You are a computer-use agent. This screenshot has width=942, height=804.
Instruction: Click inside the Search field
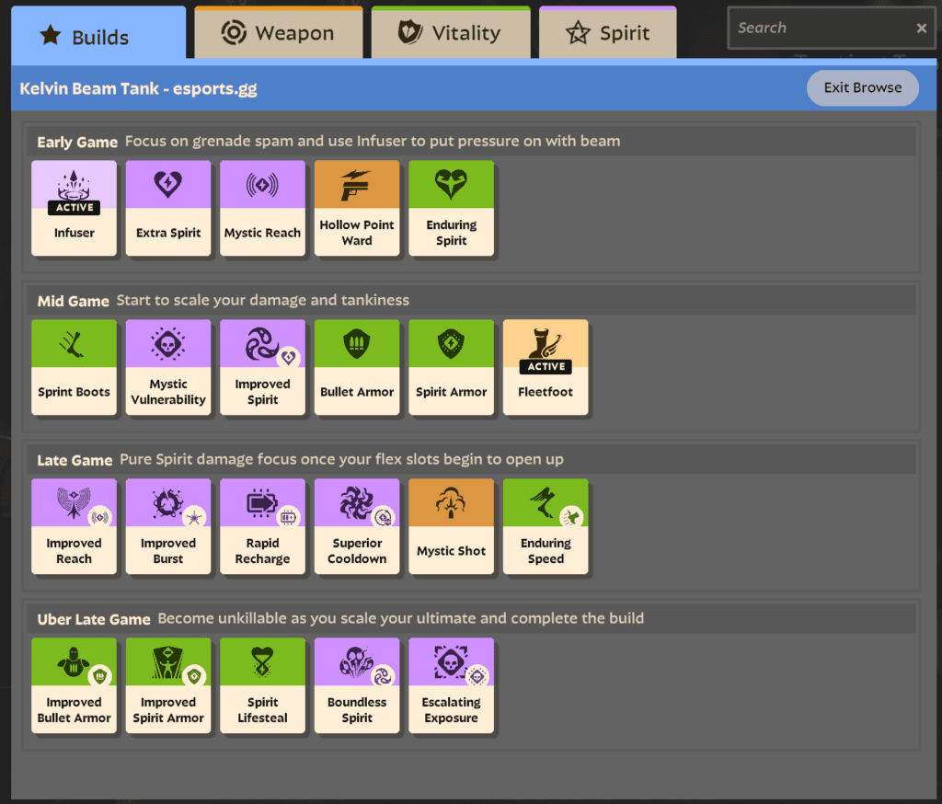(819, 28)
